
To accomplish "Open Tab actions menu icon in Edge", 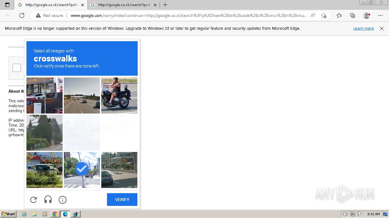I will point(7,5).
